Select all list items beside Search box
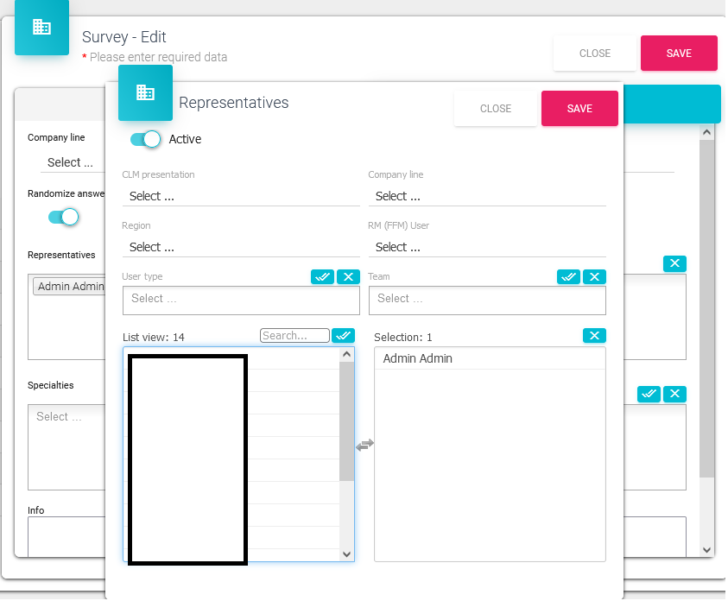Viewport: 728px width, 601px height. click(343, 336)
